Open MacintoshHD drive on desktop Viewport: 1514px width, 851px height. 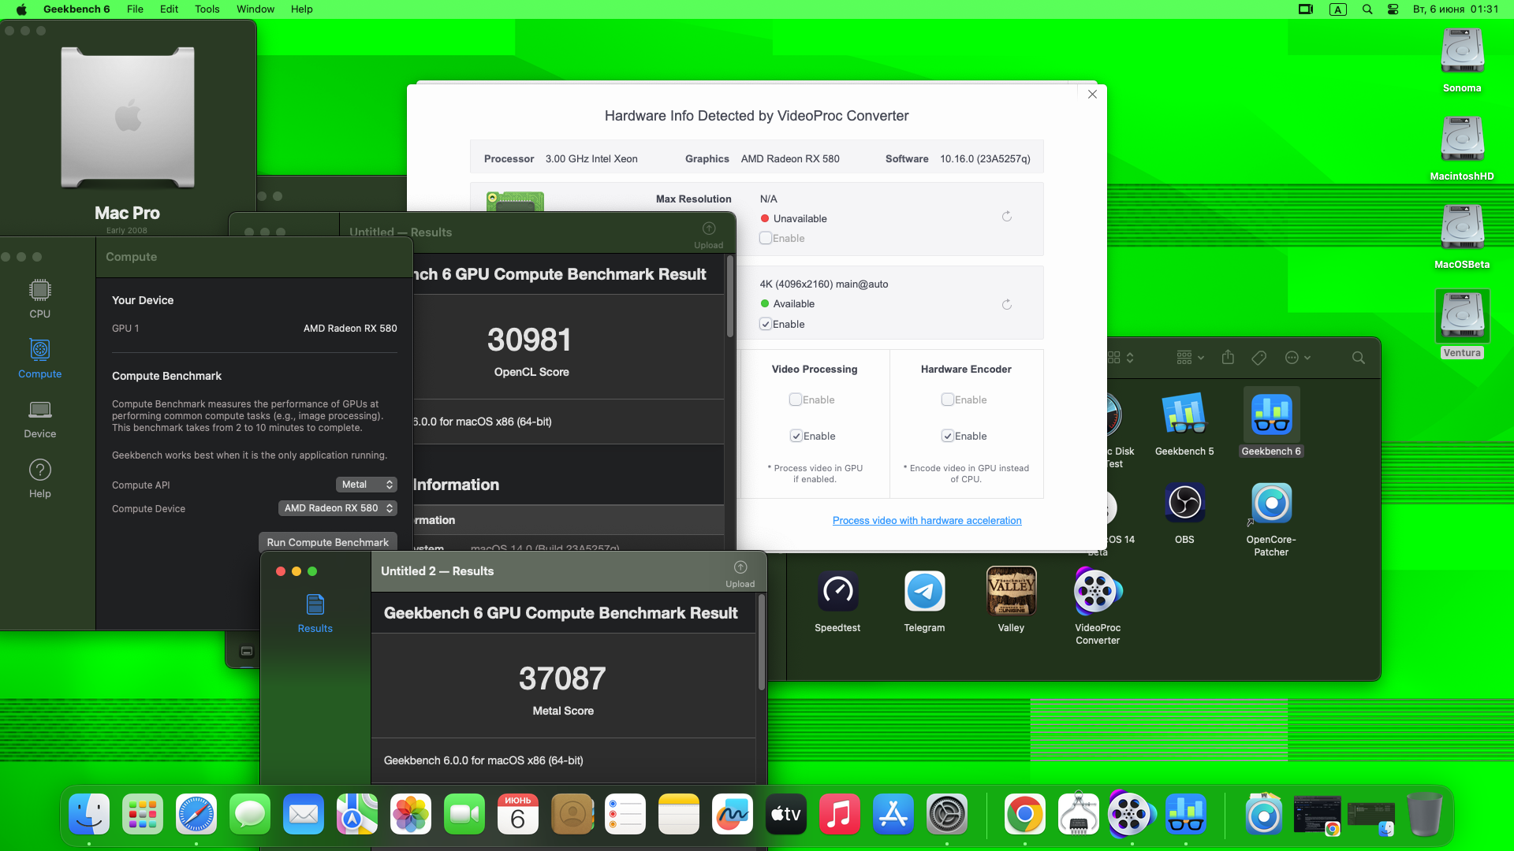[1462, 148]
